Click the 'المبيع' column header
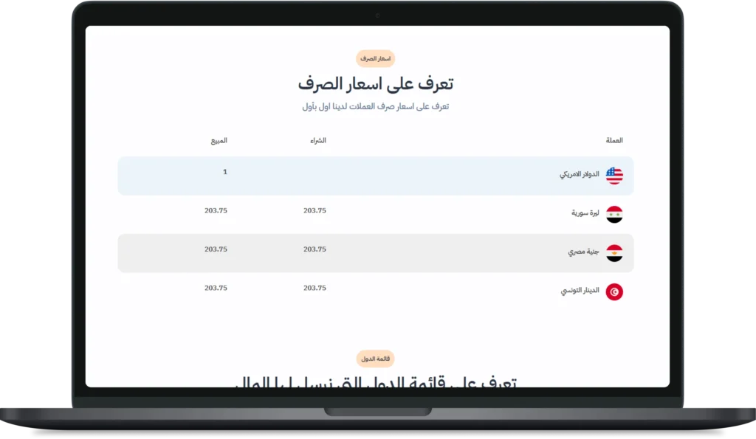The image size is (756, 439). (x=219, y=140)
